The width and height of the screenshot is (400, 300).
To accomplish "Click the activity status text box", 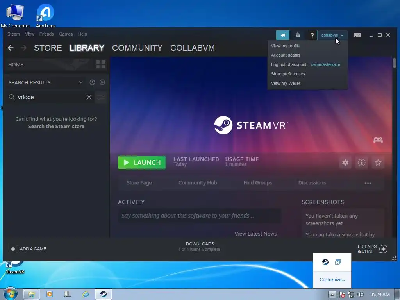I will tap(200, 216).
